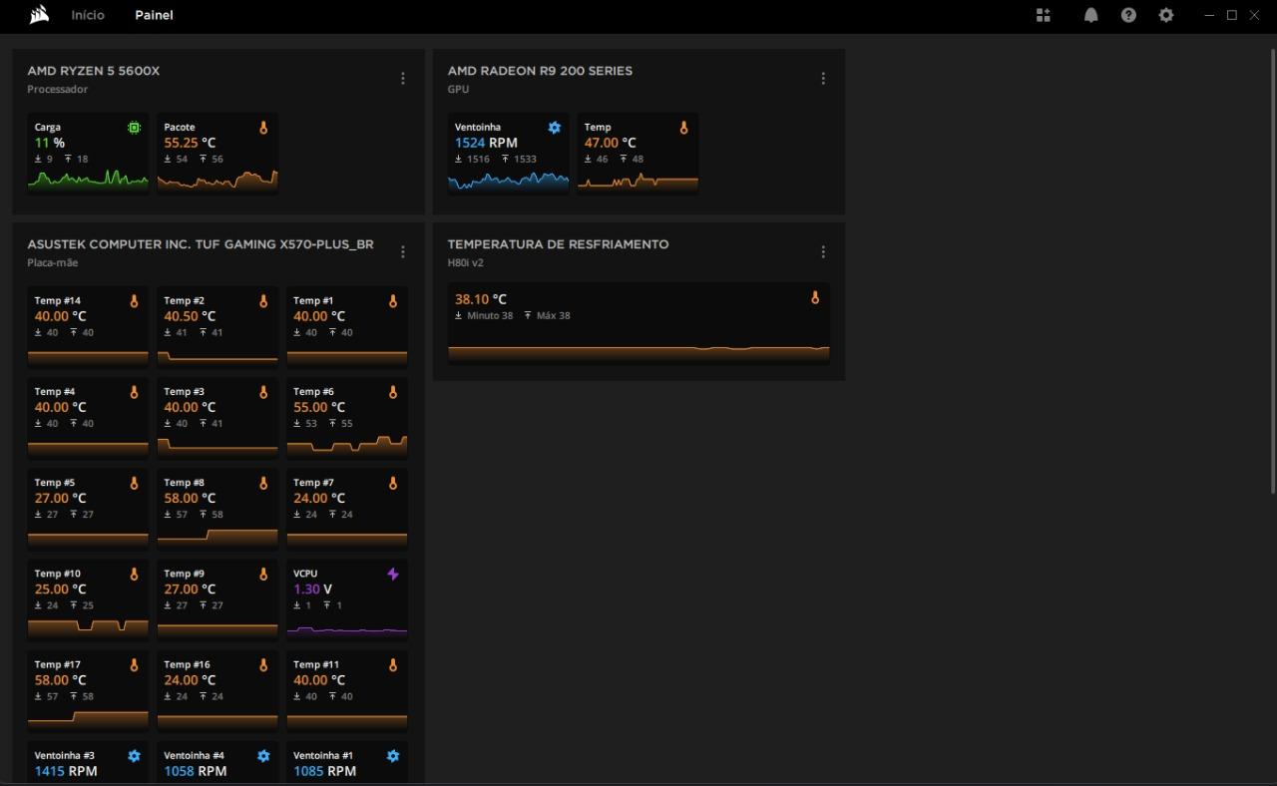1277x786 pixels.
Task: Select the GPU Ventoinha RPM graph
Action: [x=509, y=180]
